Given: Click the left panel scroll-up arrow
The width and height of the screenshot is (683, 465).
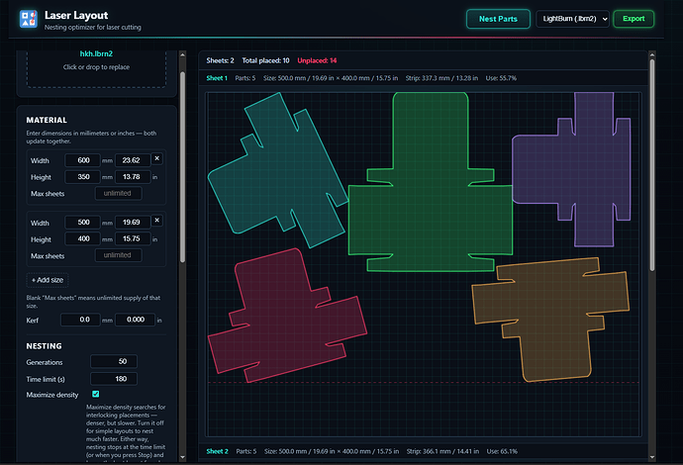Looking at the screenshot, I should point(182,54).
